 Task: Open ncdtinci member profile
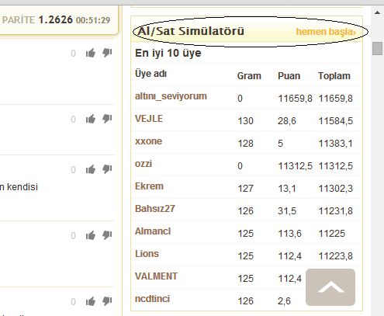[x=152, y=299]
